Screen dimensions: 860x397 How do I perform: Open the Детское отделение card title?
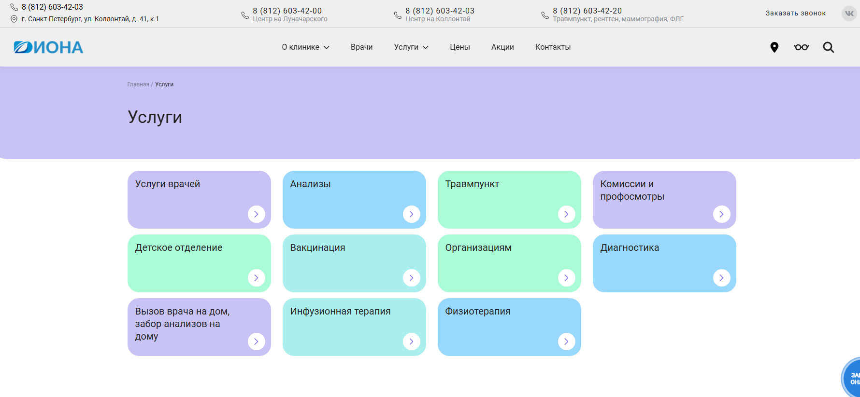179,247
